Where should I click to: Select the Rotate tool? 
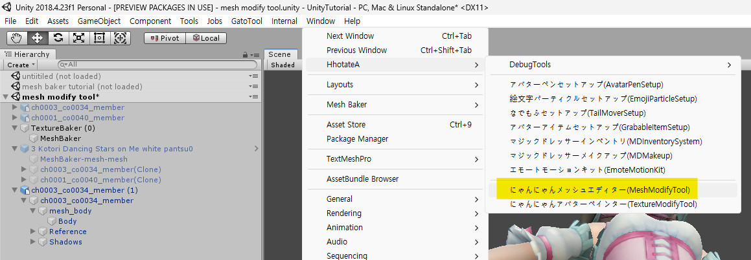(x=58, y=38)
